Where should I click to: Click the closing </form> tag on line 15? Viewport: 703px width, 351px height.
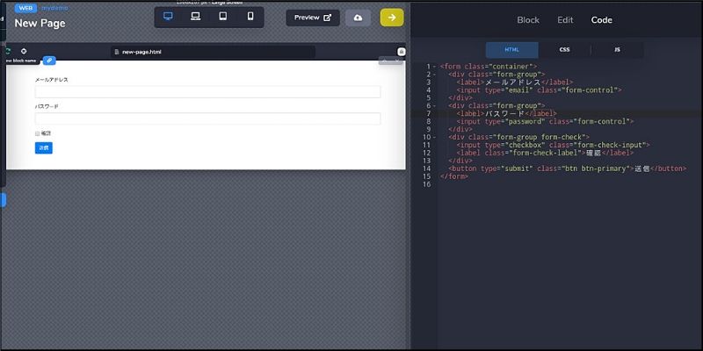pyautogui.click(x=454, y=176)
